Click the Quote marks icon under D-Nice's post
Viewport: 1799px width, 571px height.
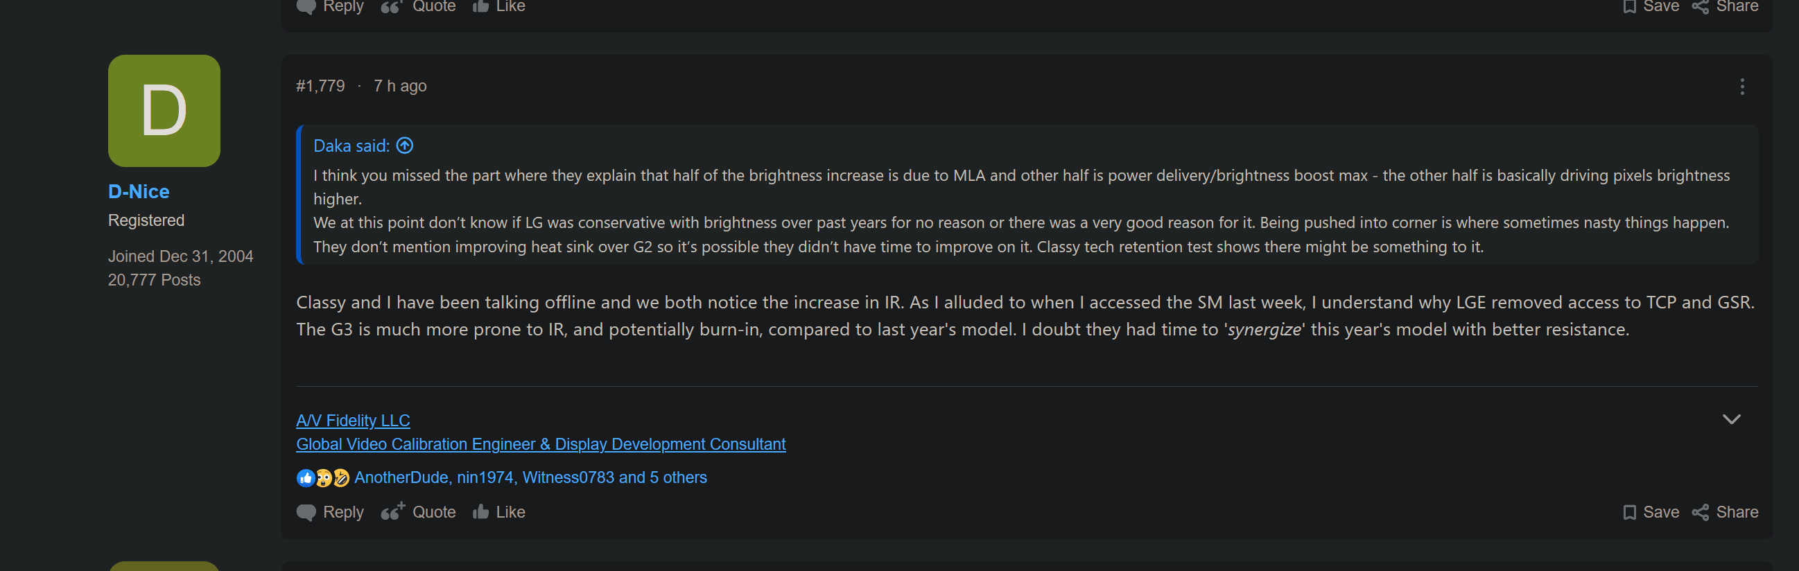pyautogui.click(x=392, y=511)
